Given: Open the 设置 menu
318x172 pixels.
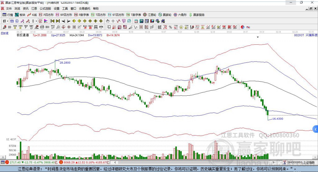Looking at the screenshot, I should pyautogui.click(x=57, y=8).
